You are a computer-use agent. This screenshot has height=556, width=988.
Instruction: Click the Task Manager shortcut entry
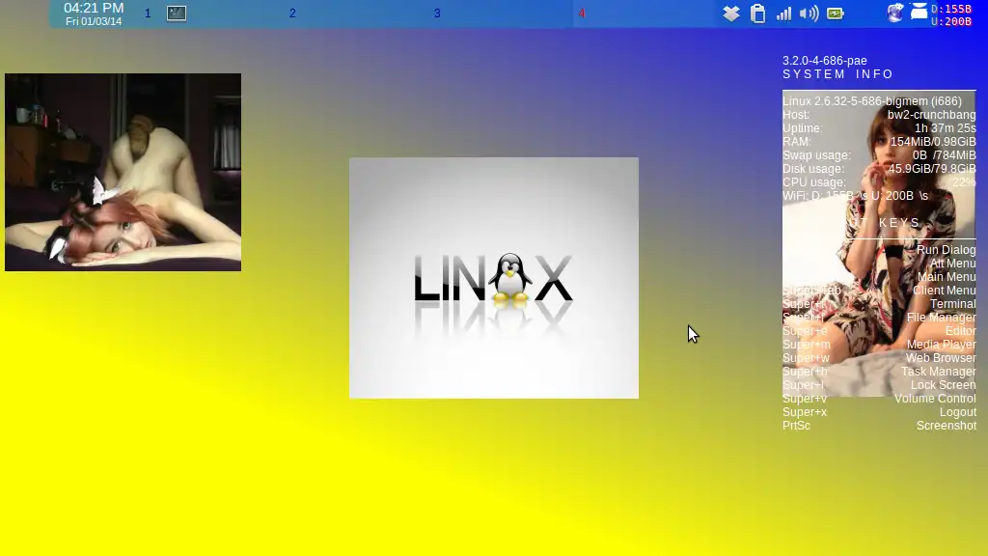point(938,372)
